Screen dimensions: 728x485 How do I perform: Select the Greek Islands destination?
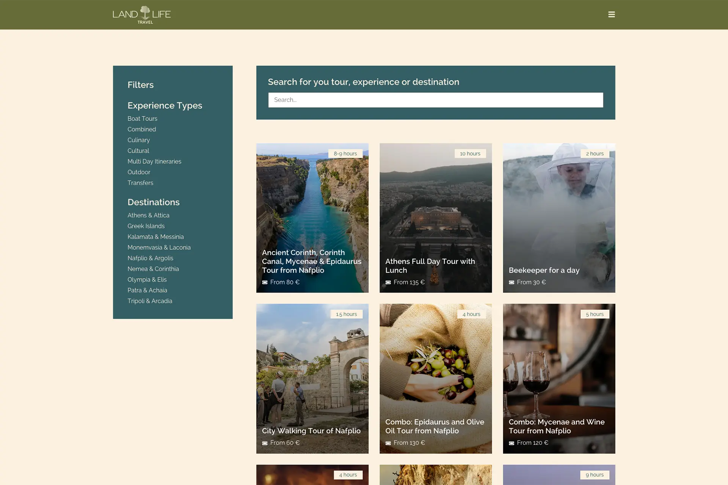(x=146, y=226)
